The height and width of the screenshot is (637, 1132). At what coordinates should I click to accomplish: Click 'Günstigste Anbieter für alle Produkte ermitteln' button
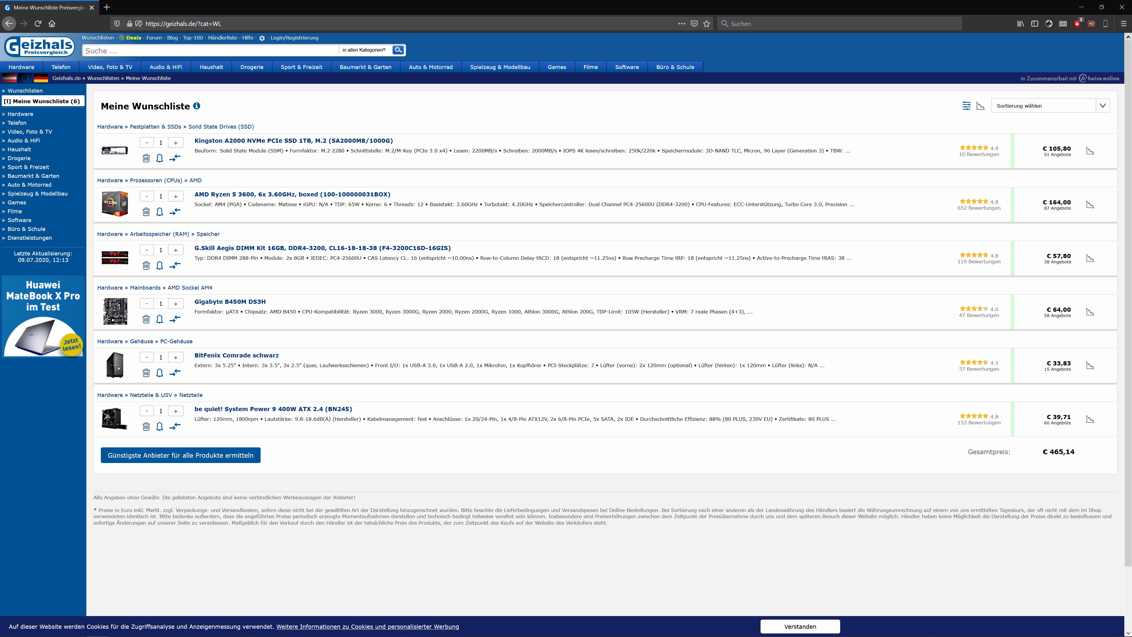(180, 455)
